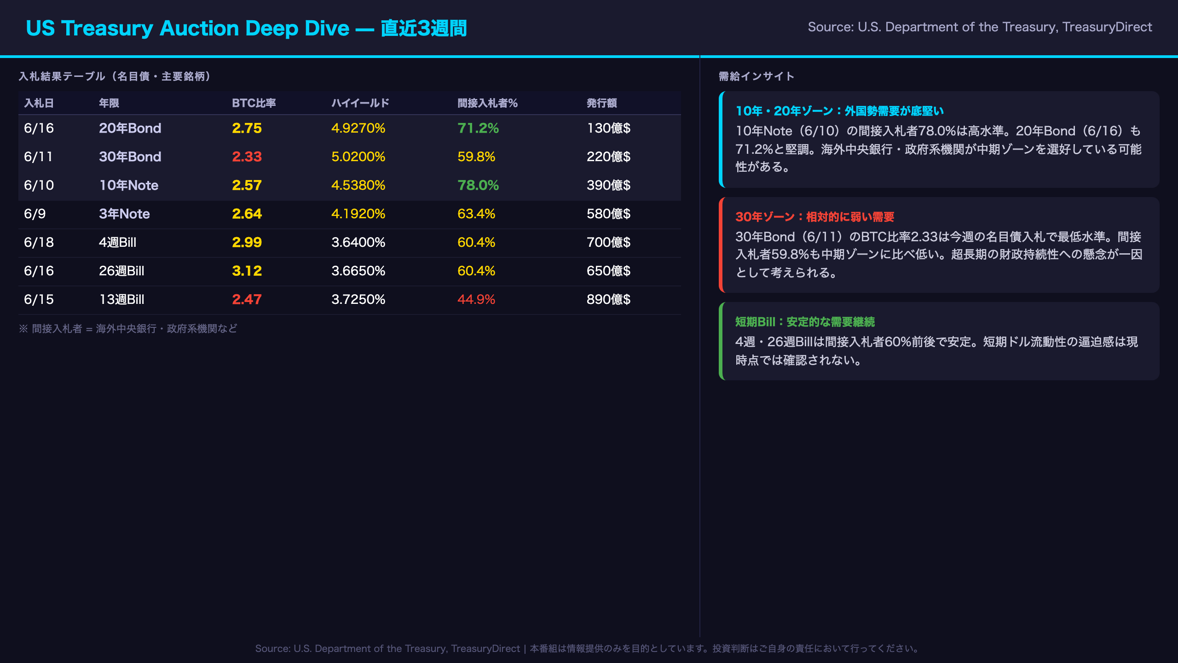Click the BTC ratio '3.12' value
Viewport: 1178px width, 663px height.
coord(247,271)
